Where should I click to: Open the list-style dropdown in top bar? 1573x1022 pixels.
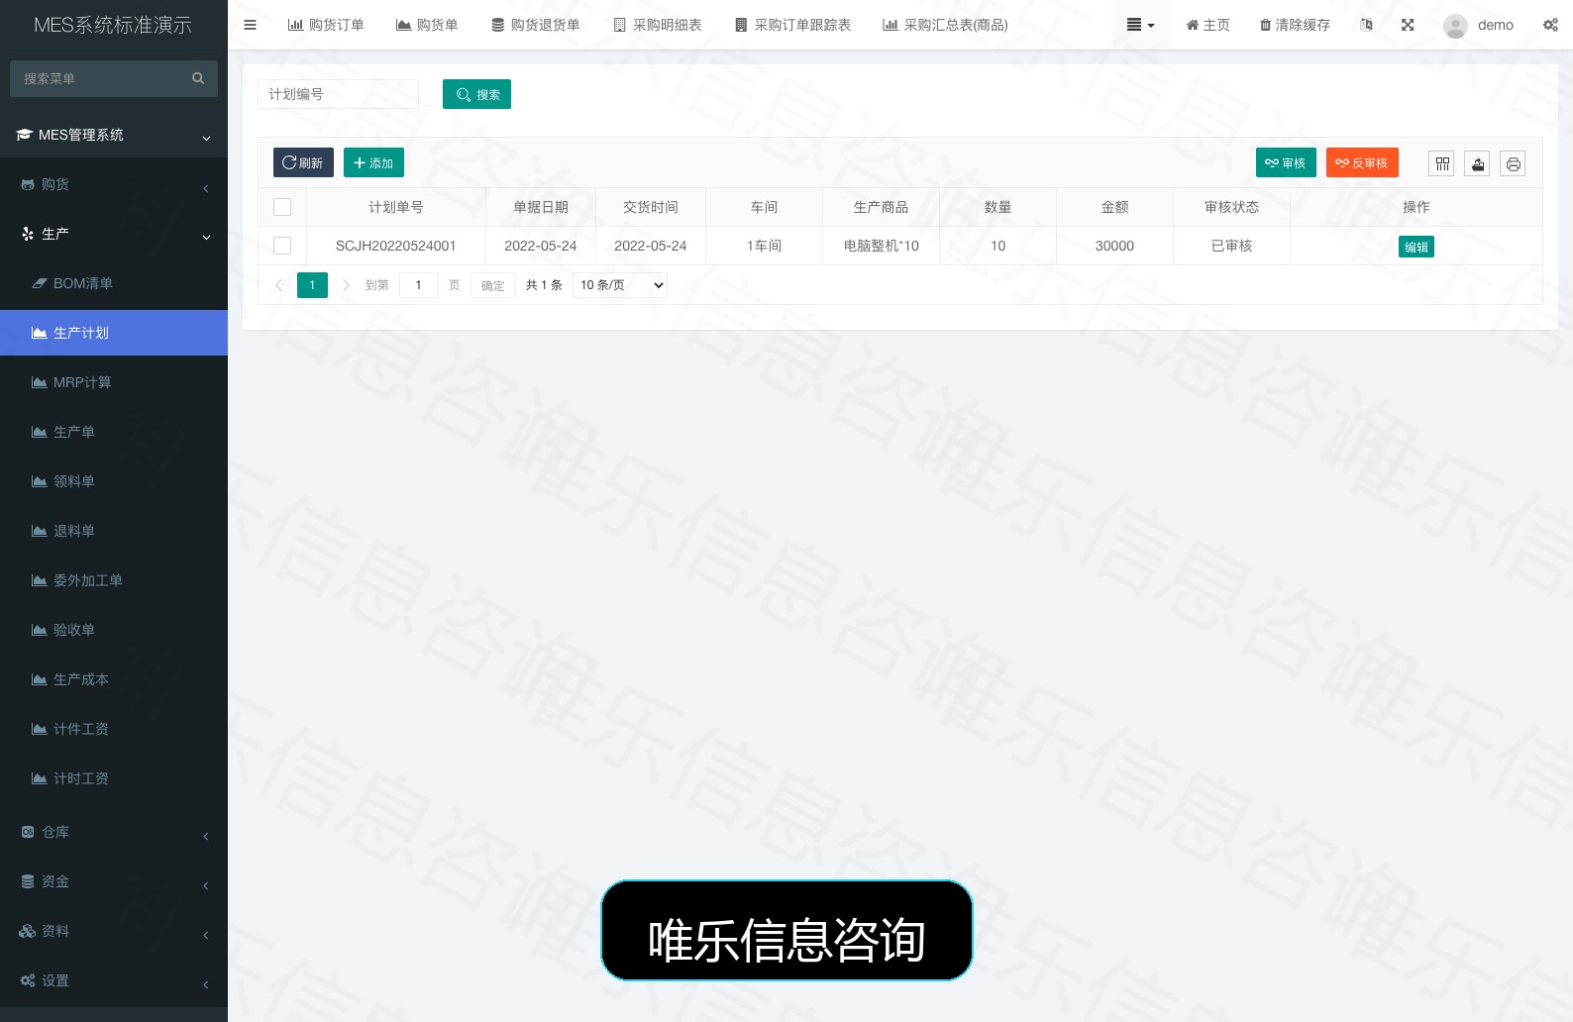click(1141, 25)
